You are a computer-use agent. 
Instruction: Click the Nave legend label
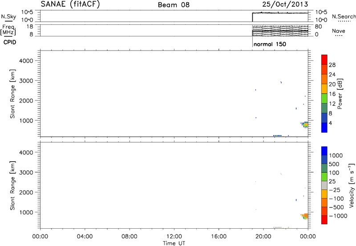[339, 31]
